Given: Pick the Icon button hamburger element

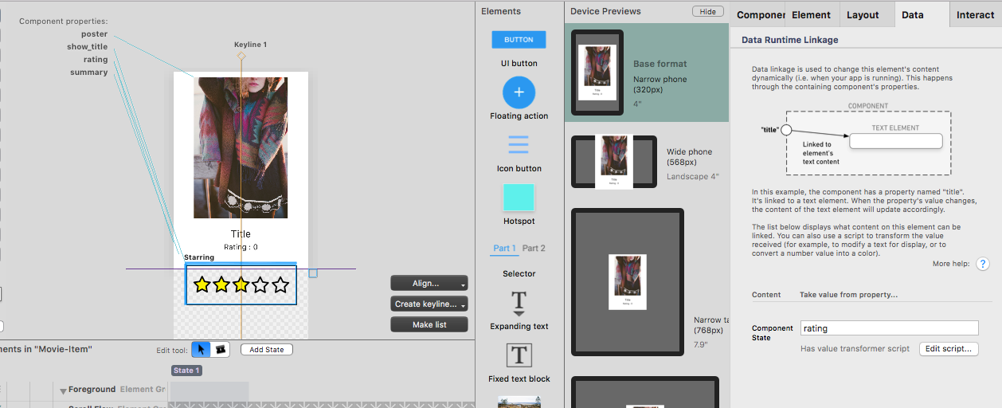Looking at the screenshot, I should click(x=519, y=144).
